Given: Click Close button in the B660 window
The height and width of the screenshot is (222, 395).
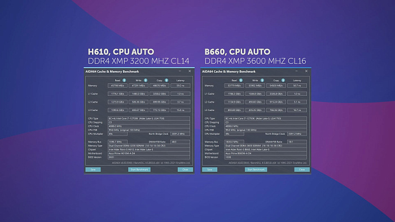Looking at the screenshot, I should pyautogui.click(x=302, y=170).
